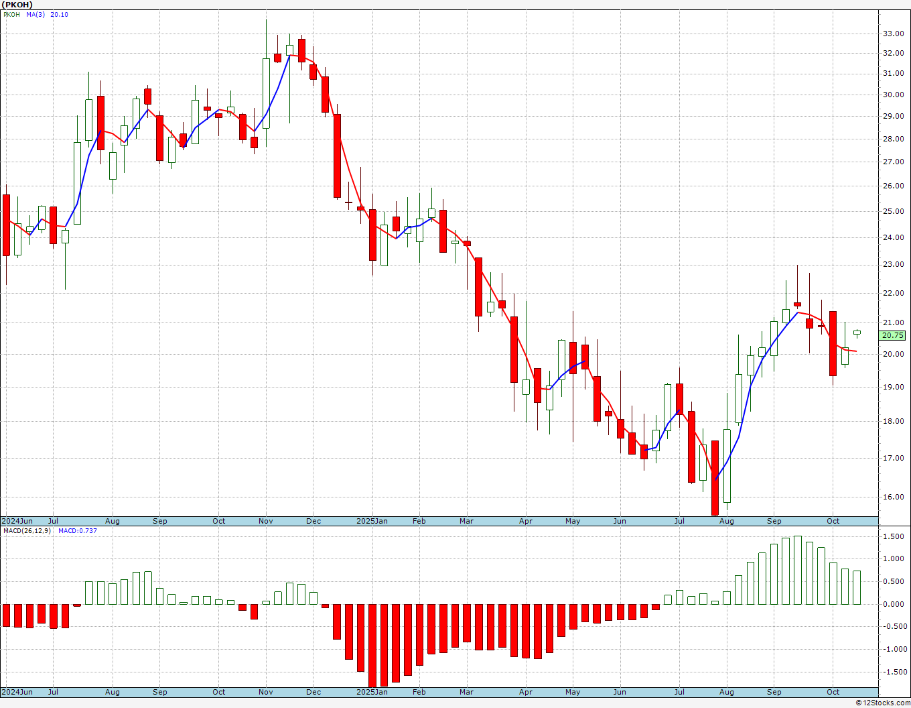Viewport: 911px width, 708px height.
Task: Click the 31.00 price axis label
Action: (x=893, y=73)
